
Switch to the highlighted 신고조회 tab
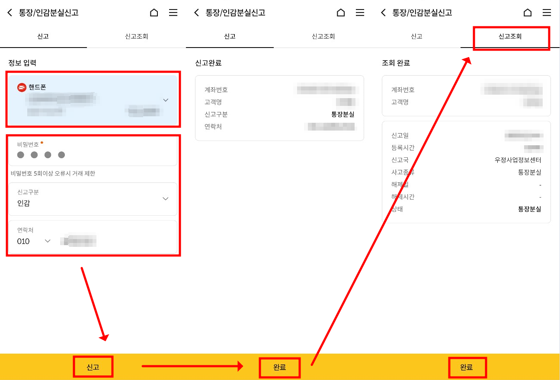[x=511, y=36]
